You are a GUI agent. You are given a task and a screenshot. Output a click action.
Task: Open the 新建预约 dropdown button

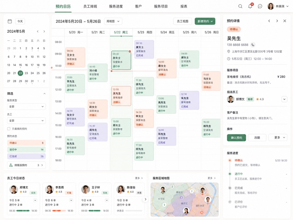tap(205, 21)
